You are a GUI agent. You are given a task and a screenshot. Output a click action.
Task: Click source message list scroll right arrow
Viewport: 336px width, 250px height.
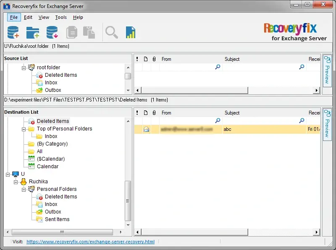click(x=317, y=90)
